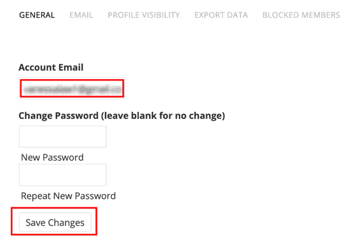This screenshot has height=242, width=351.
Task: Go to the PROFILE VISIBILITY tab
Action: (143, 15)
